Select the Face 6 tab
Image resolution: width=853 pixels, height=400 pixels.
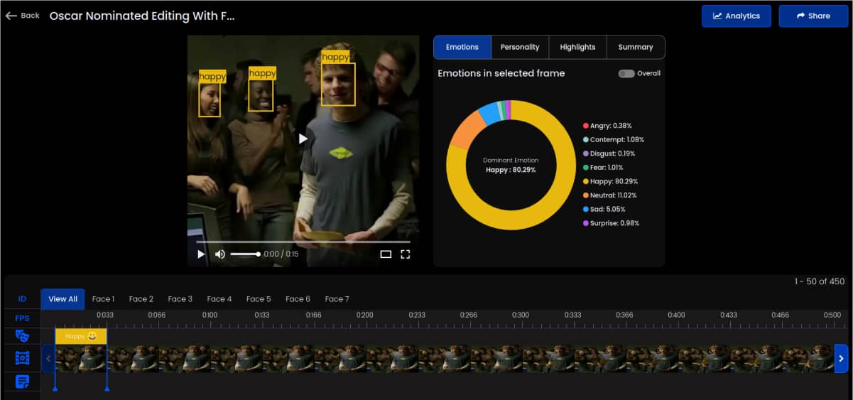pos(298,299)
